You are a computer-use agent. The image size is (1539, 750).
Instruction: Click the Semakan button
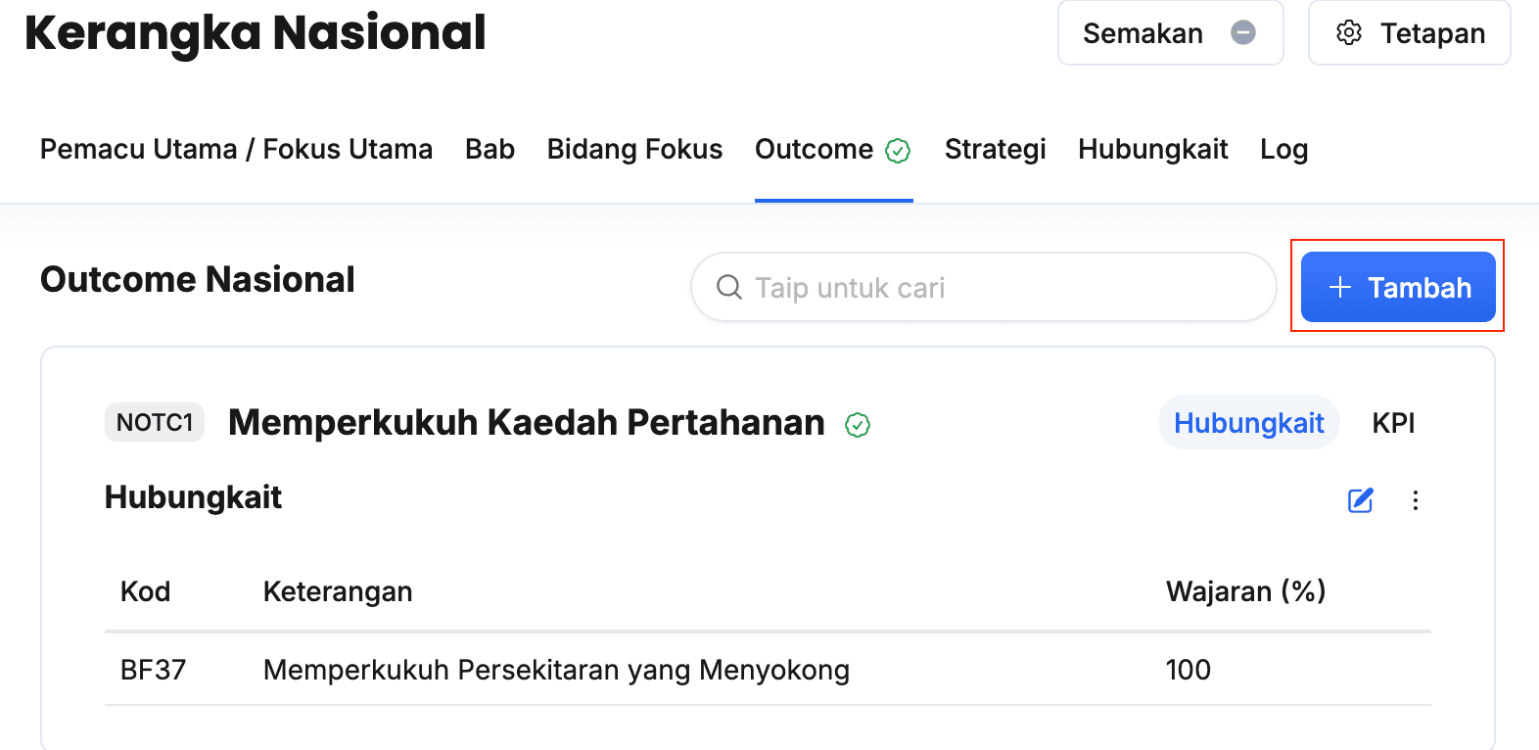pyautogui.click(x=1171, y=32)
